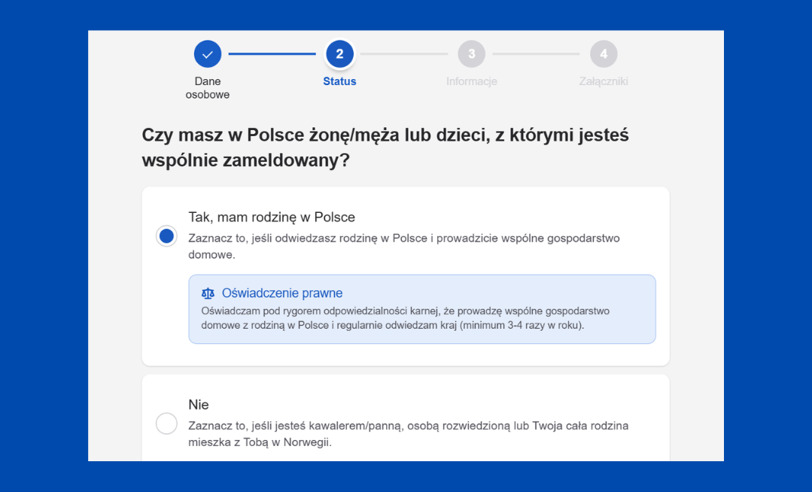Click the step 2 circle indicator
The height and width of the screenshot is (492, 812).
tap(339, 54)
